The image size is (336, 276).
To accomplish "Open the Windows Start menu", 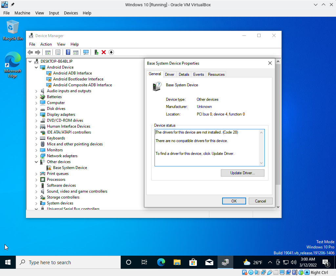I will click(8, 262).
